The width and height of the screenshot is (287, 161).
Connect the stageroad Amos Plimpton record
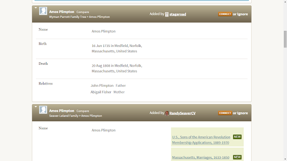click(225, 14)
